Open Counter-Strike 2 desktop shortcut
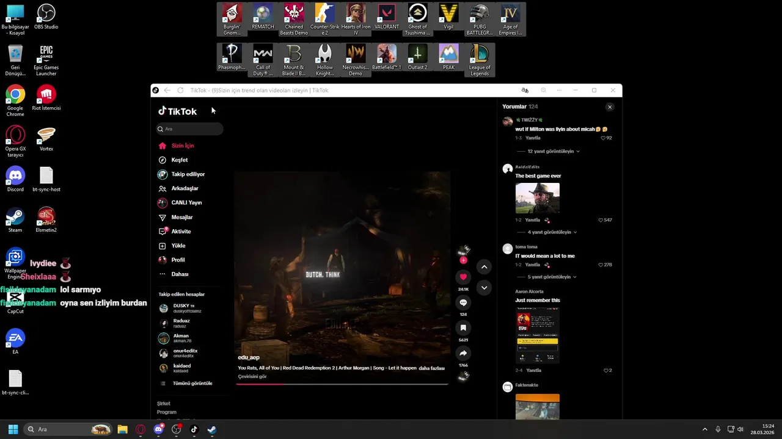The image size is (782, 439). coord(325,20)
